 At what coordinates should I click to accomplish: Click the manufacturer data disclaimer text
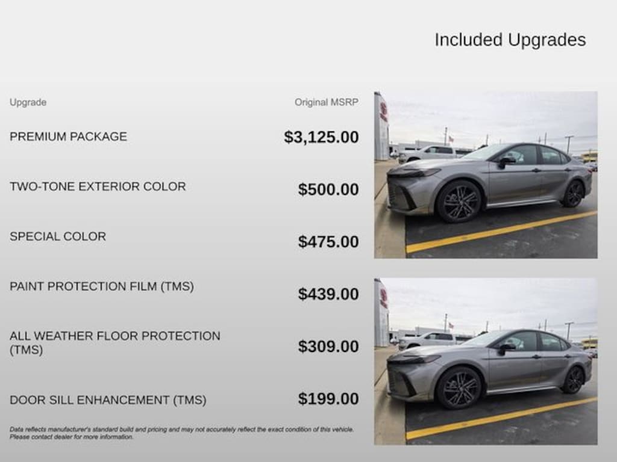(181, 433)
